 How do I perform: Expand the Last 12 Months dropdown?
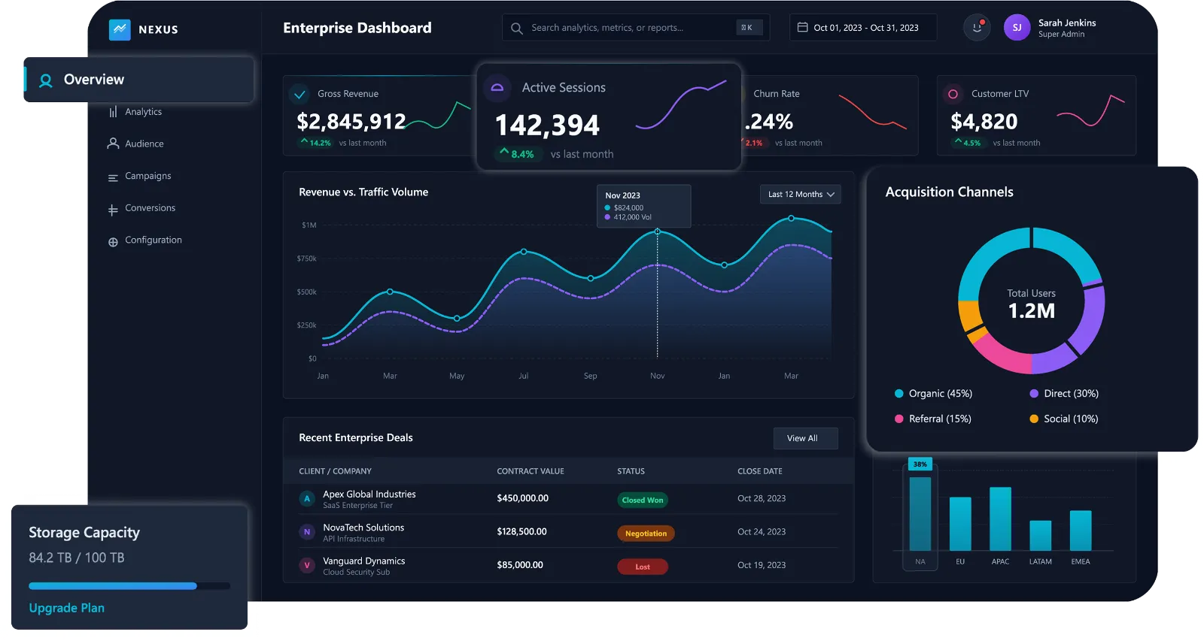coord(801,195)
